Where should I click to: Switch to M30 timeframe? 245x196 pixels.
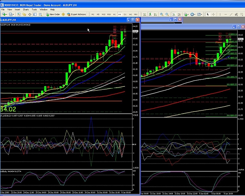pos(109,15)
